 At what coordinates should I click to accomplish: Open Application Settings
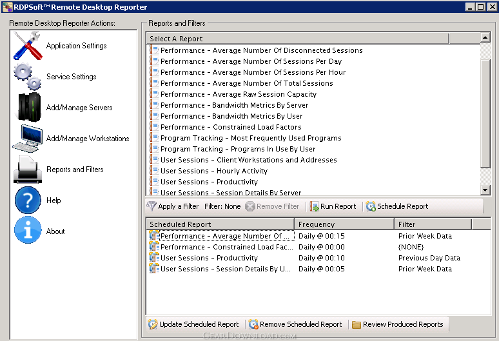tap(76, 46)
